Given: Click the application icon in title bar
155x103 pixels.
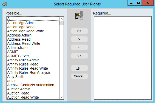Looking at the screenshot, I should [x=4, y=4].
